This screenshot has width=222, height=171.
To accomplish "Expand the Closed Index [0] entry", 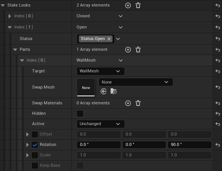I will tap(10, 16).
